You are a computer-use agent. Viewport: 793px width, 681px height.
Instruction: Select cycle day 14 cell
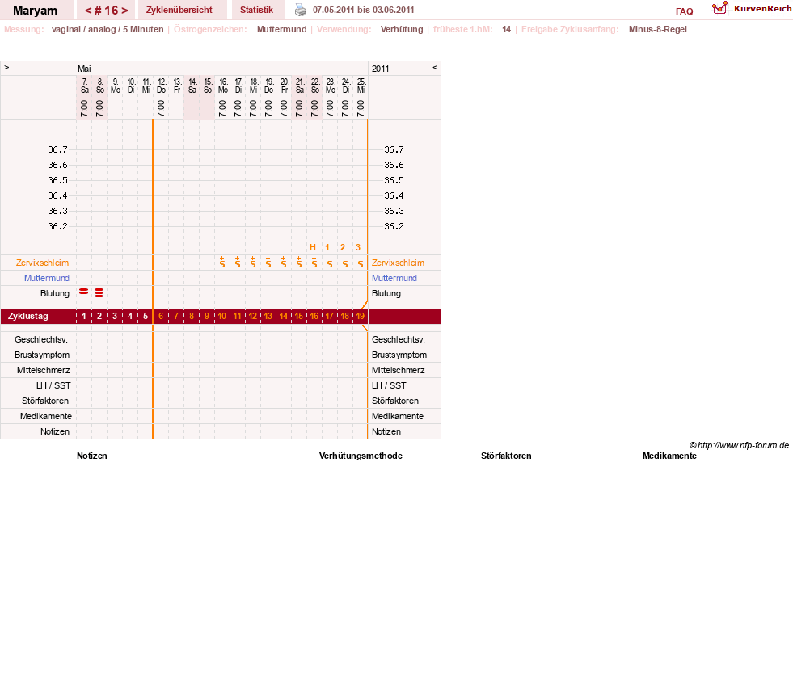click(x=283, y=316)
